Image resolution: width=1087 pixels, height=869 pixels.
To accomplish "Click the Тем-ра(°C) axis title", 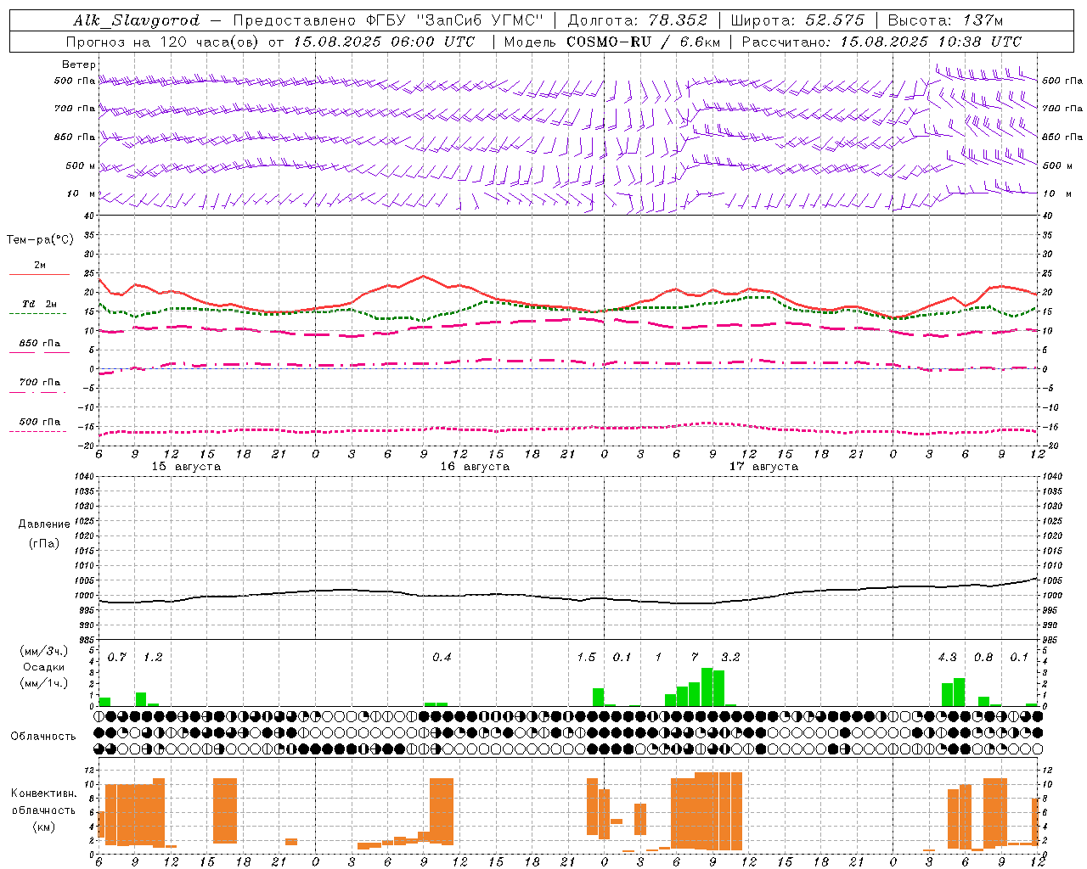I will point(40,240).
